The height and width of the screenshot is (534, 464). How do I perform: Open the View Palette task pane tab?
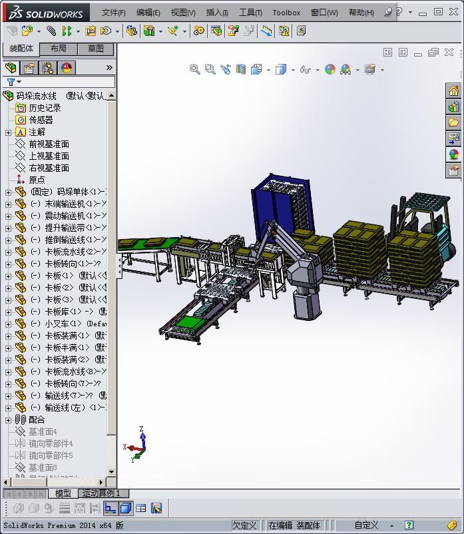[453, 138]
